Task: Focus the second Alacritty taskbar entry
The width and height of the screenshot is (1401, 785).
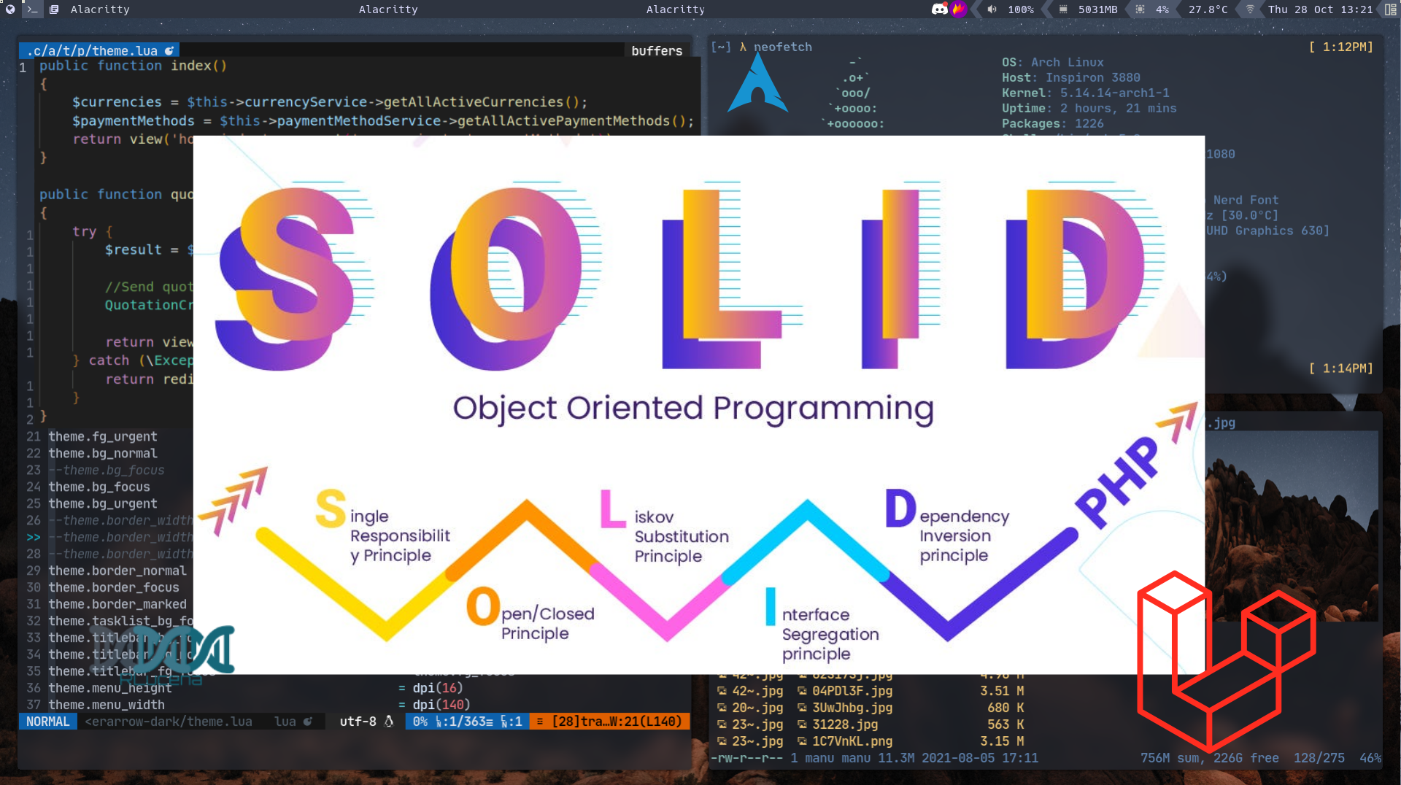Action: click(388, 9)
